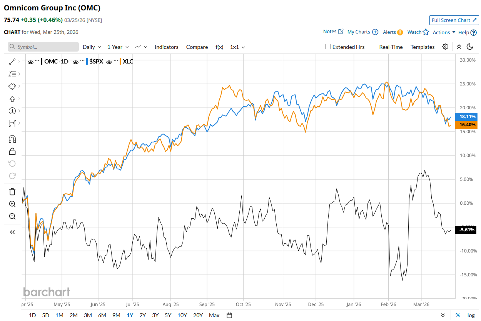This screenshot has width=481, height=321.
Task: Zoom in on the chart
Action: [x=12, y=204]
